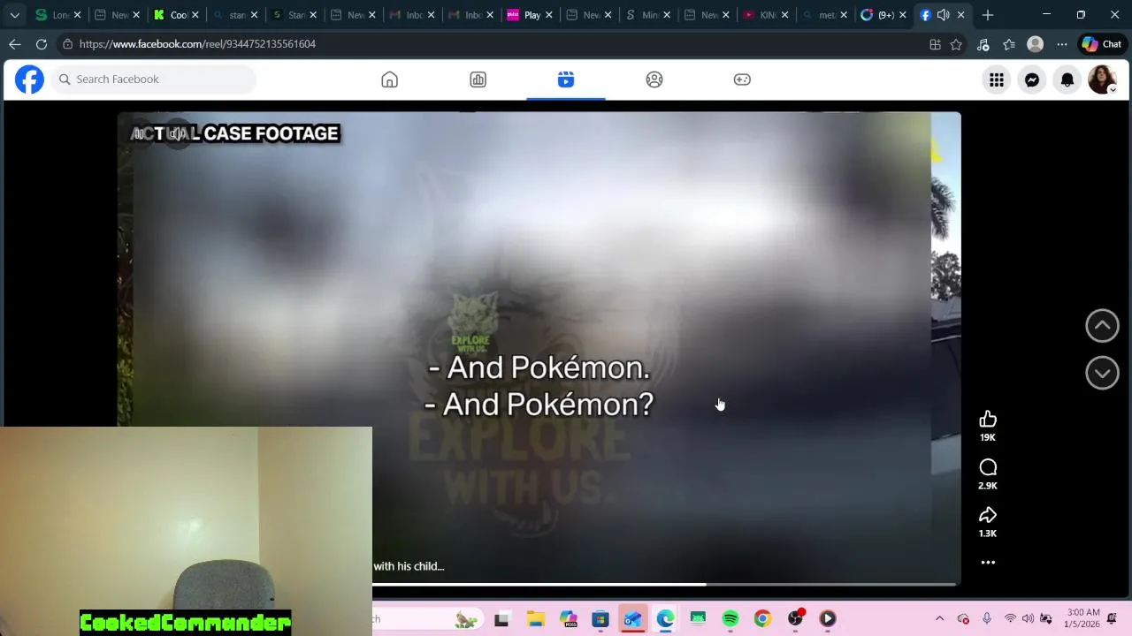Open OBS Studio from taskbar
The height and width of the screenshot is (636, 1132).
point(795,619)
